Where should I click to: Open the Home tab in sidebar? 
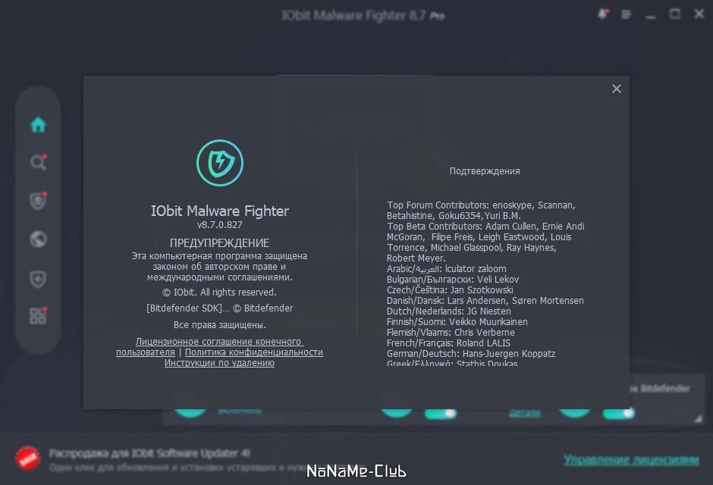38,124
